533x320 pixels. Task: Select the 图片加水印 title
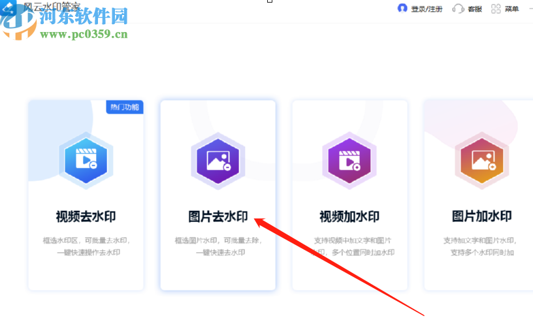(481, 216)
